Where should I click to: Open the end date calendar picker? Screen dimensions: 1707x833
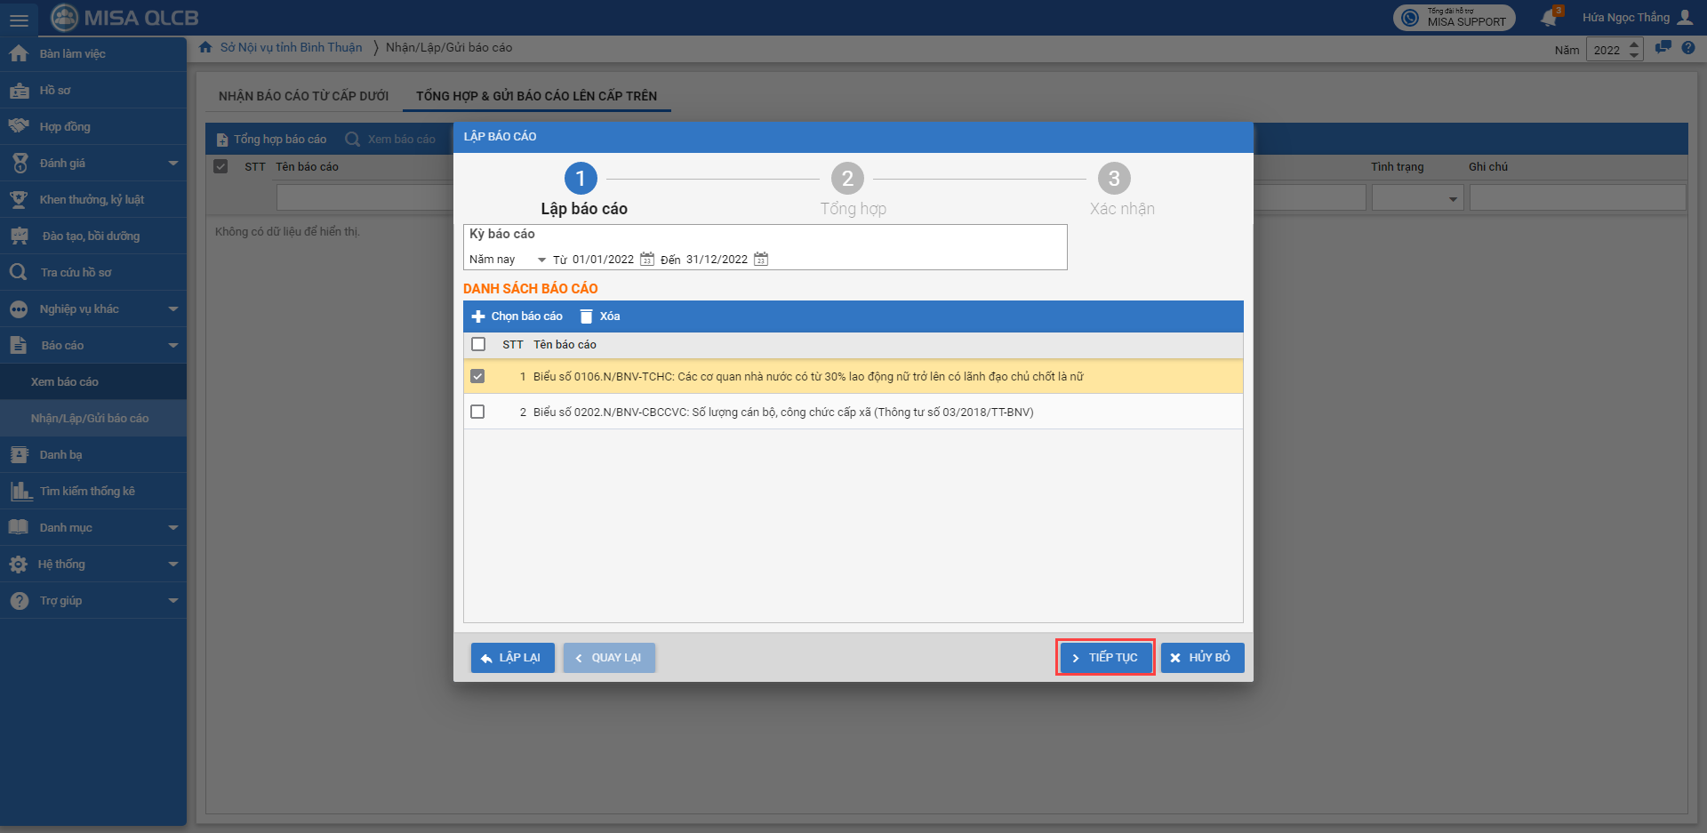click(x=761, y=260)
